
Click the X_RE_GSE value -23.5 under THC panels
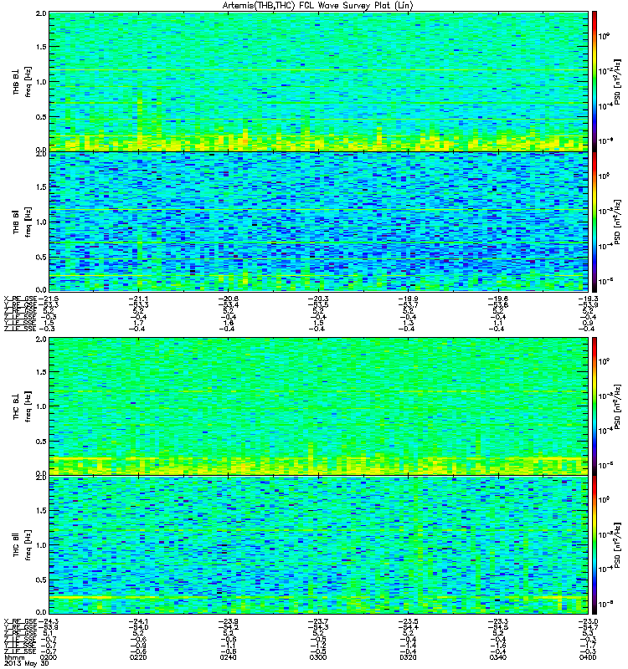pos(408,621)
